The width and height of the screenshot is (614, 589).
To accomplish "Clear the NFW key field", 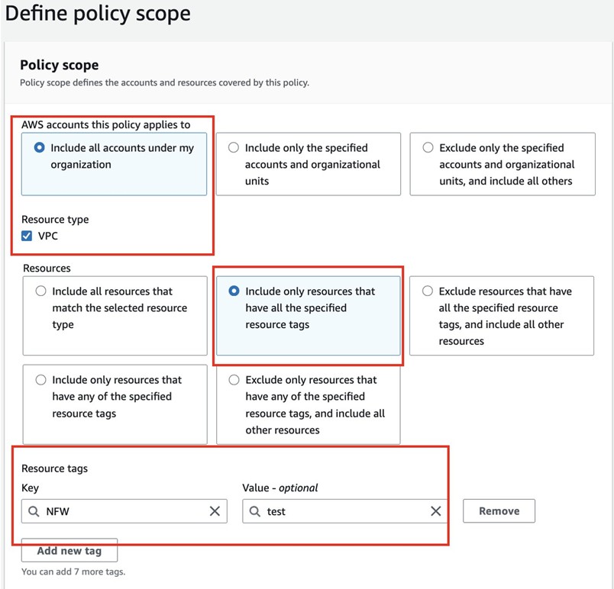I will coord(215,511).
